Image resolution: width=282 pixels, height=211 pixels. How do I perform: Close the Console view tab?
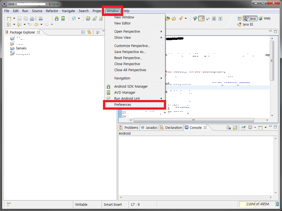pyautogui.click(x=205, y=128)
